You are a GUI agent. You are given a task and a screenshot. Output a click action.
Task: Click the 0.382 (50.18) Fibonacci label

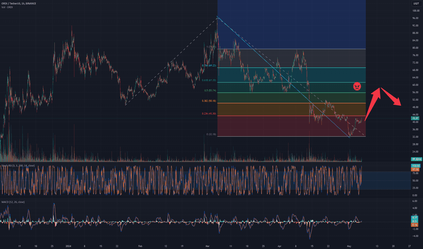[x=209, y=101]
